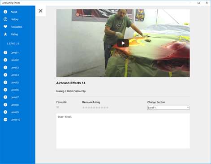
Task: Play the Airbrush Effects 14 video
Action: [x=123, y=43]
